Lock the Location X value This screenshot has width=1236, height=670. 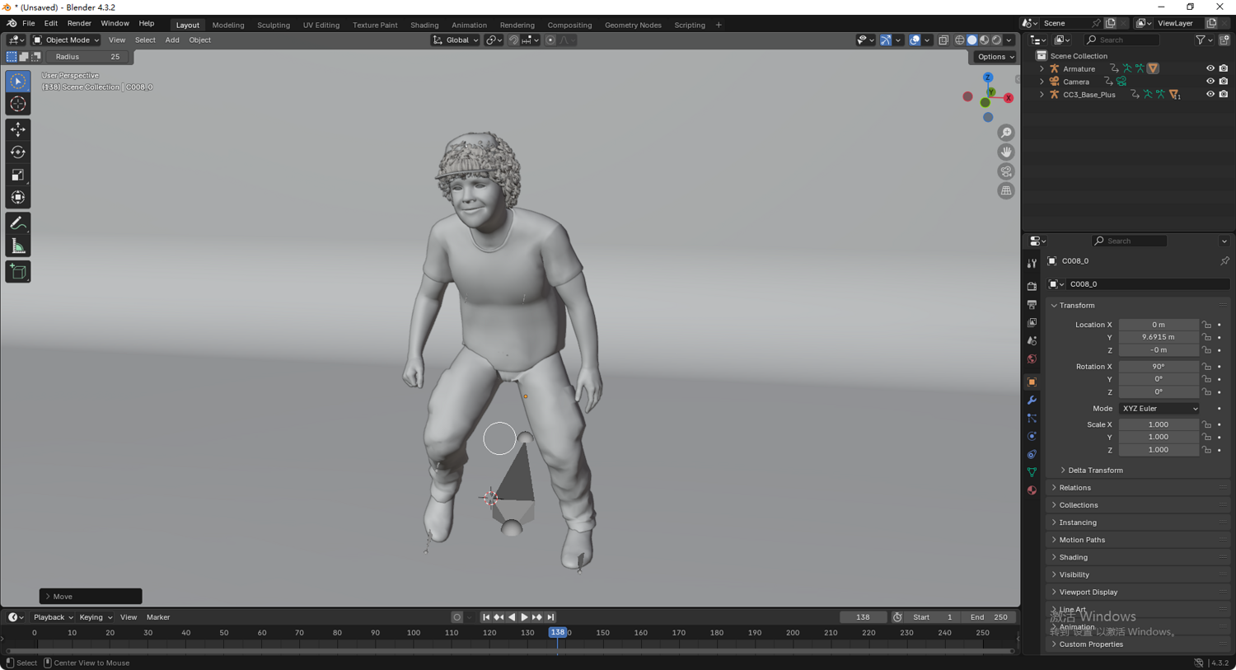(1206, 325)
